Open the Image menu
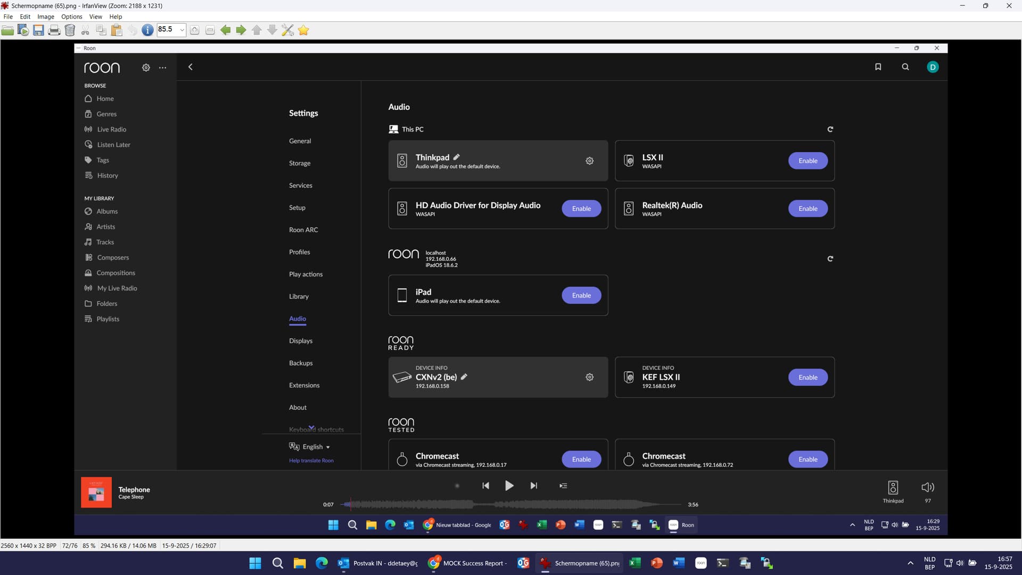Screen dimensions: 1022x575 [x=46, y=17]
